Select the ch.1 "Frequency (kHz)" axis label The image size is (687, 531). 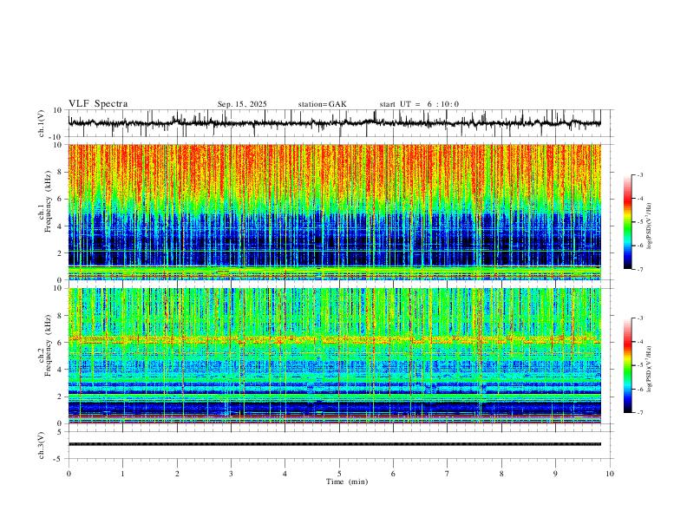tap(48, 201)
